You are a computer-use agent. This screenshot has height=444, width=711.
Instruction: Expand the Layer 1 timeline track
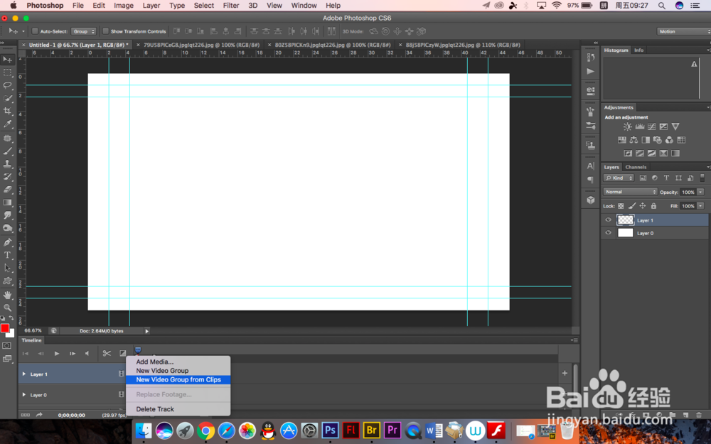click(24, 374)
